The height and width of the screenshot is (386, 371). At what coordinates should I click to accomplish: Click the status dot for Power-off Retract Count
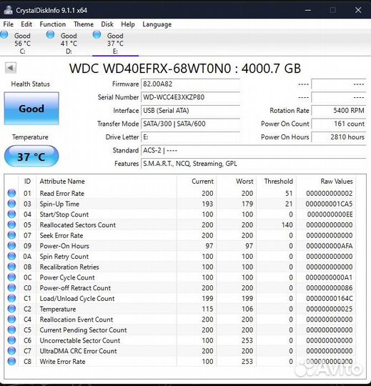[x=11, y=288]
